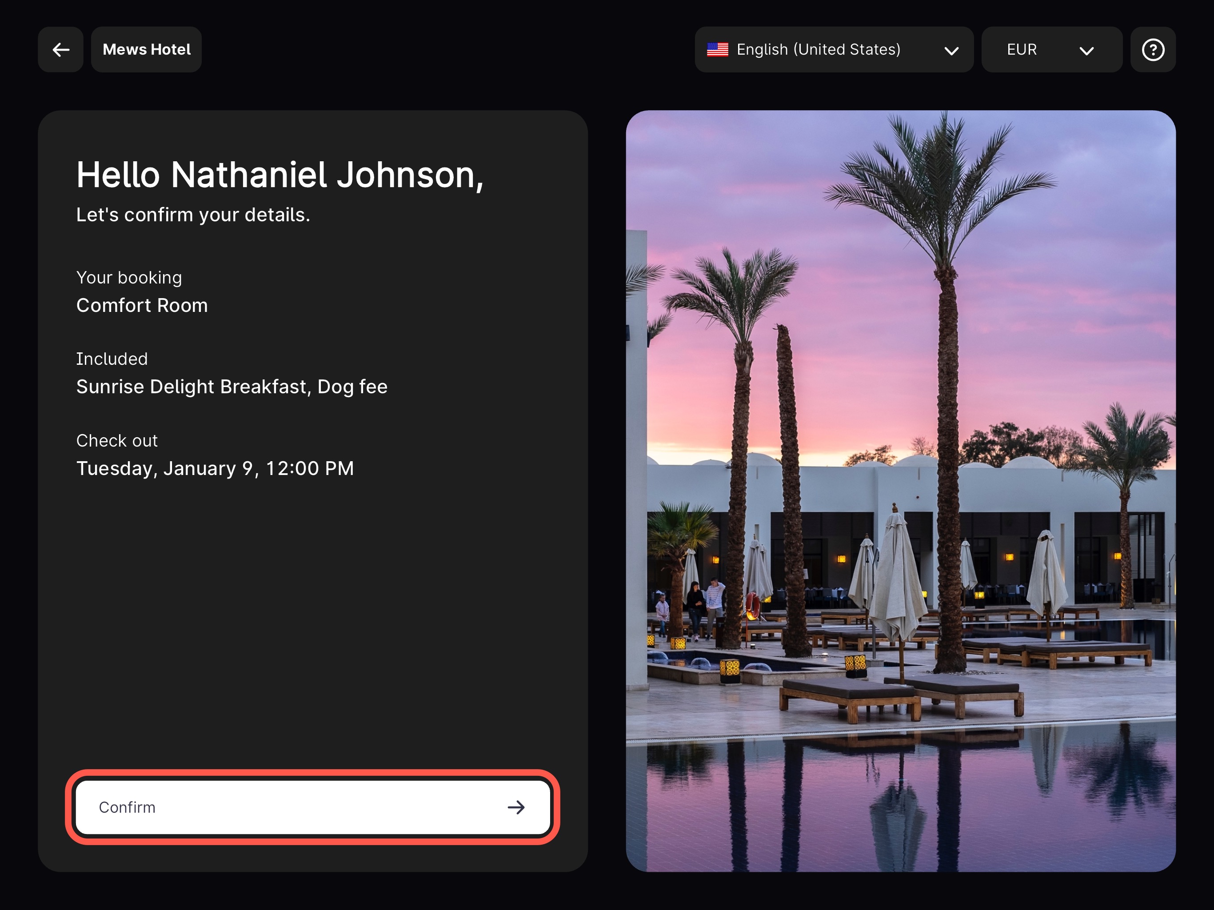Click the Check out label
The image size is (1214, 910).
[117, 441]
